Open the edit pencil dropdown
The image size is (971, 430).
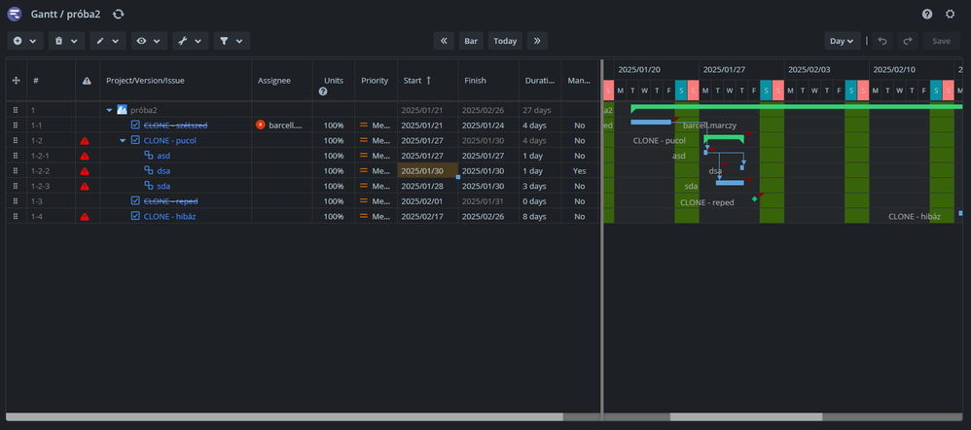point(108,41)
